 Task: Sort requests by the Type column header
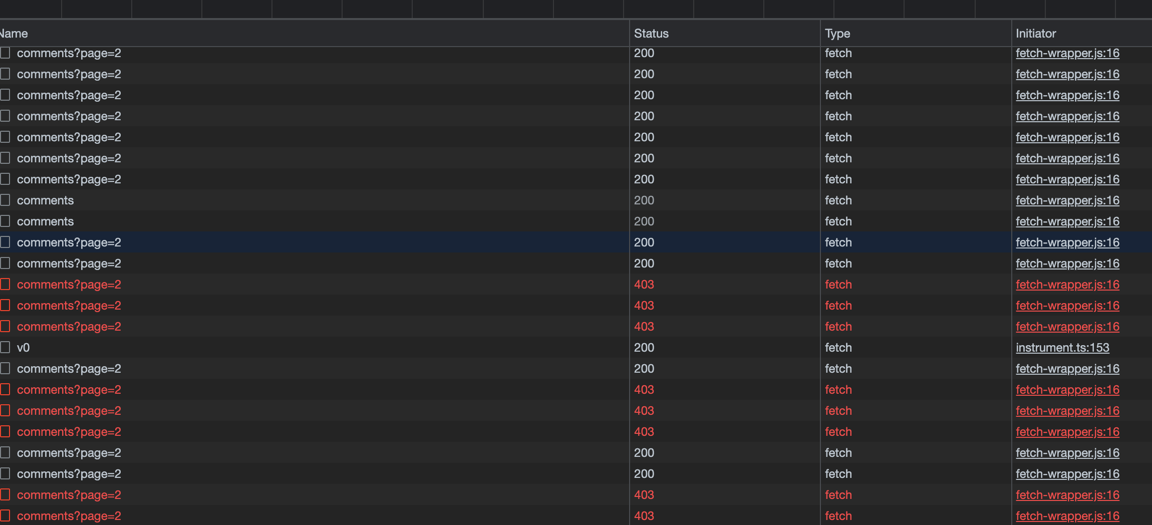pos(835,33)
